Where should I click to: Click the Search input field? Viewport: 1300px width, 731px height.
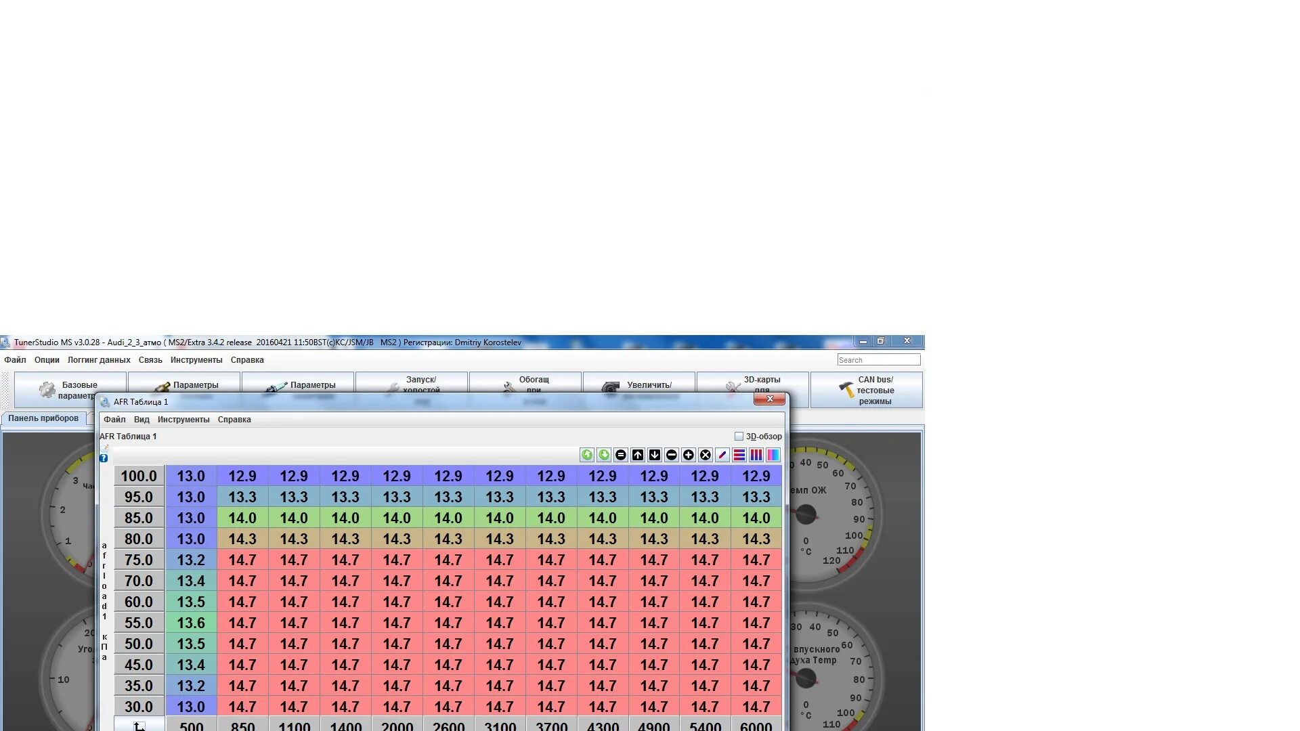[878, 360]
